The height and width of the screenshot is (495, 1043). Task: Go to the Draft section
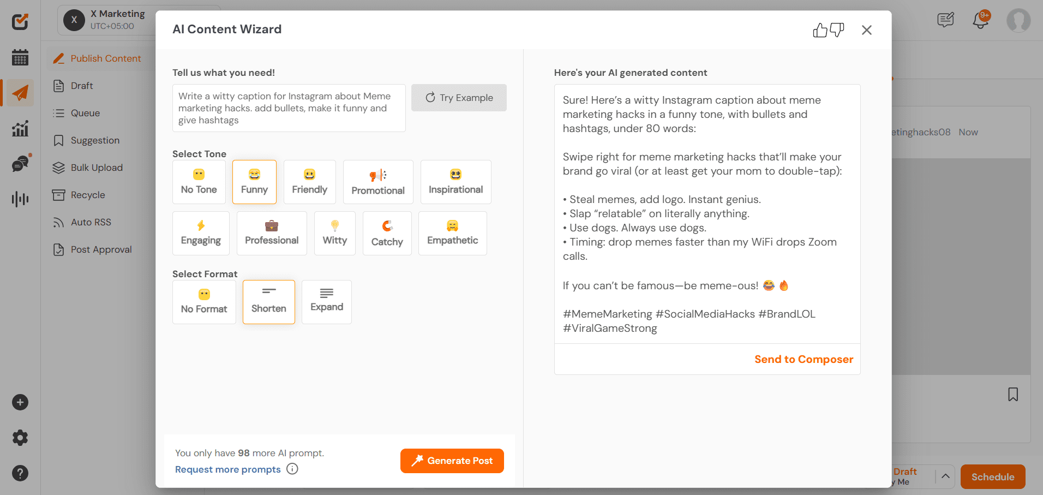80,86
